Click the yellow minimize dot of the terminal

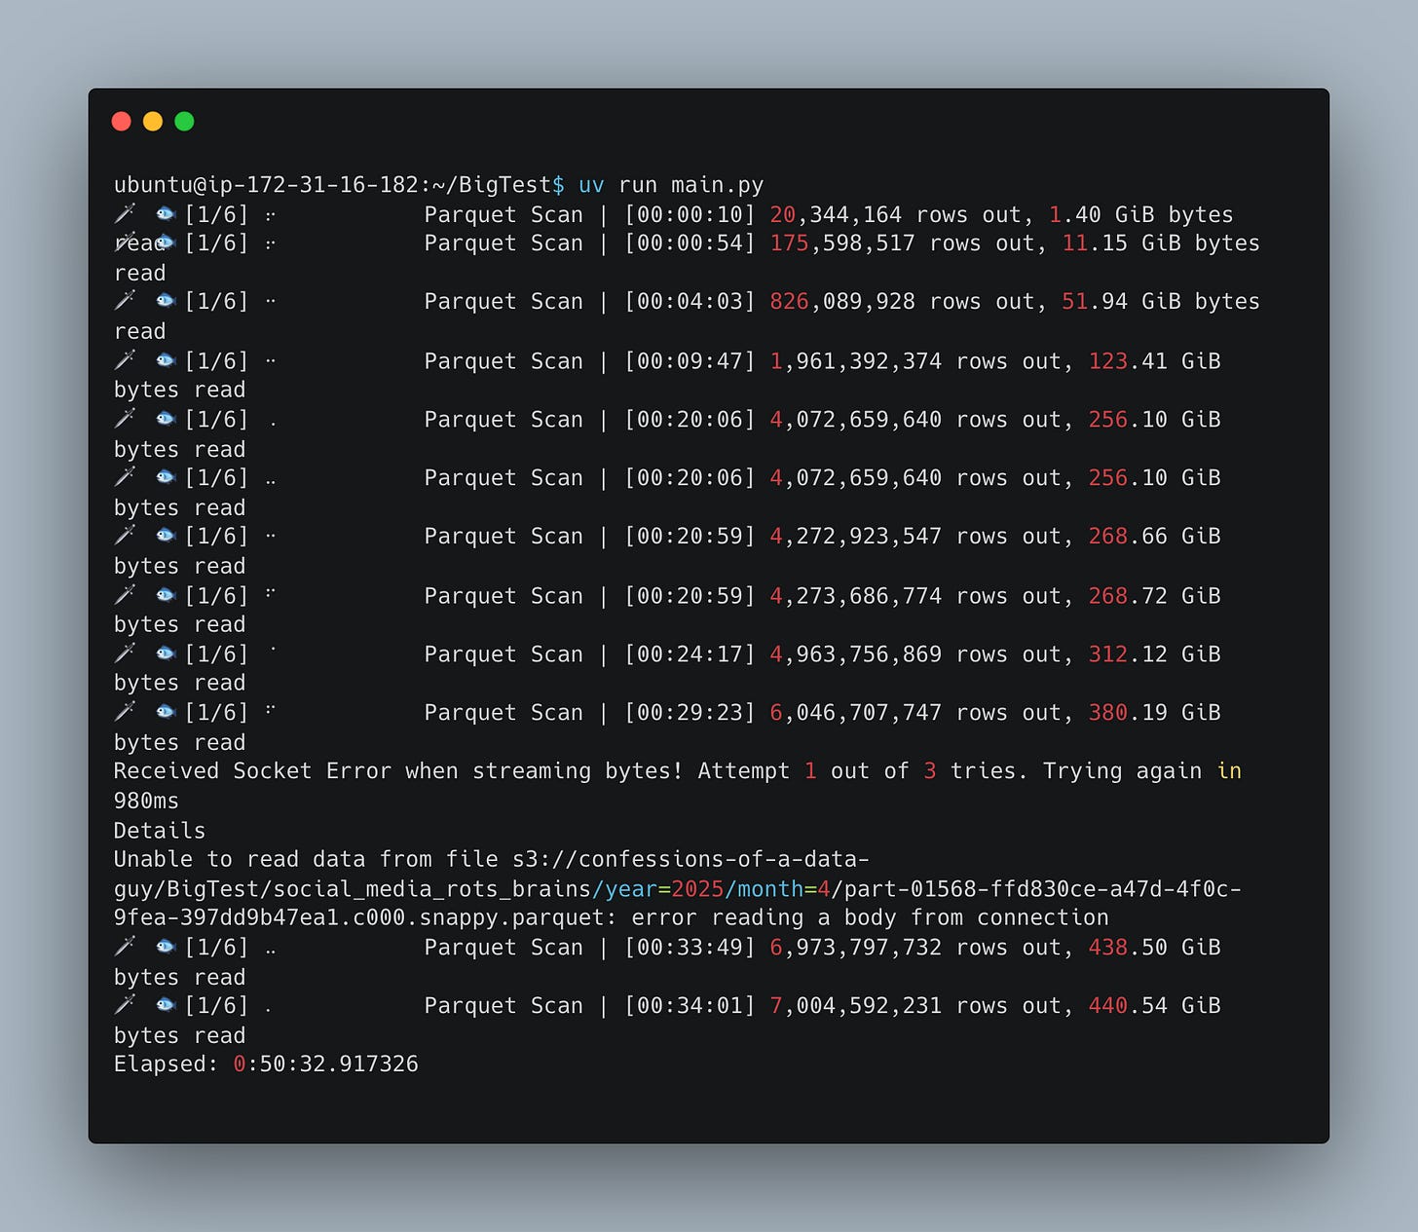pyautogui.click(x=153, y=121)
